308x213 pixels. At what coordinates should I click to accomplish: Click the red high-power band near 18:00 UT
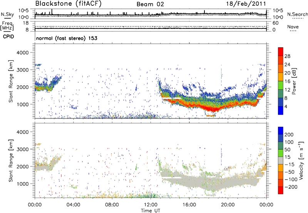coord(211,108)
